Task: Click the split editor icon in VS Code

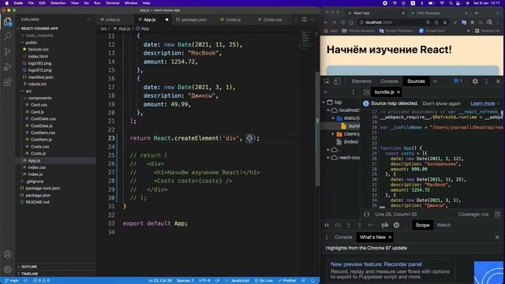Action: click(x=305, y=20)
